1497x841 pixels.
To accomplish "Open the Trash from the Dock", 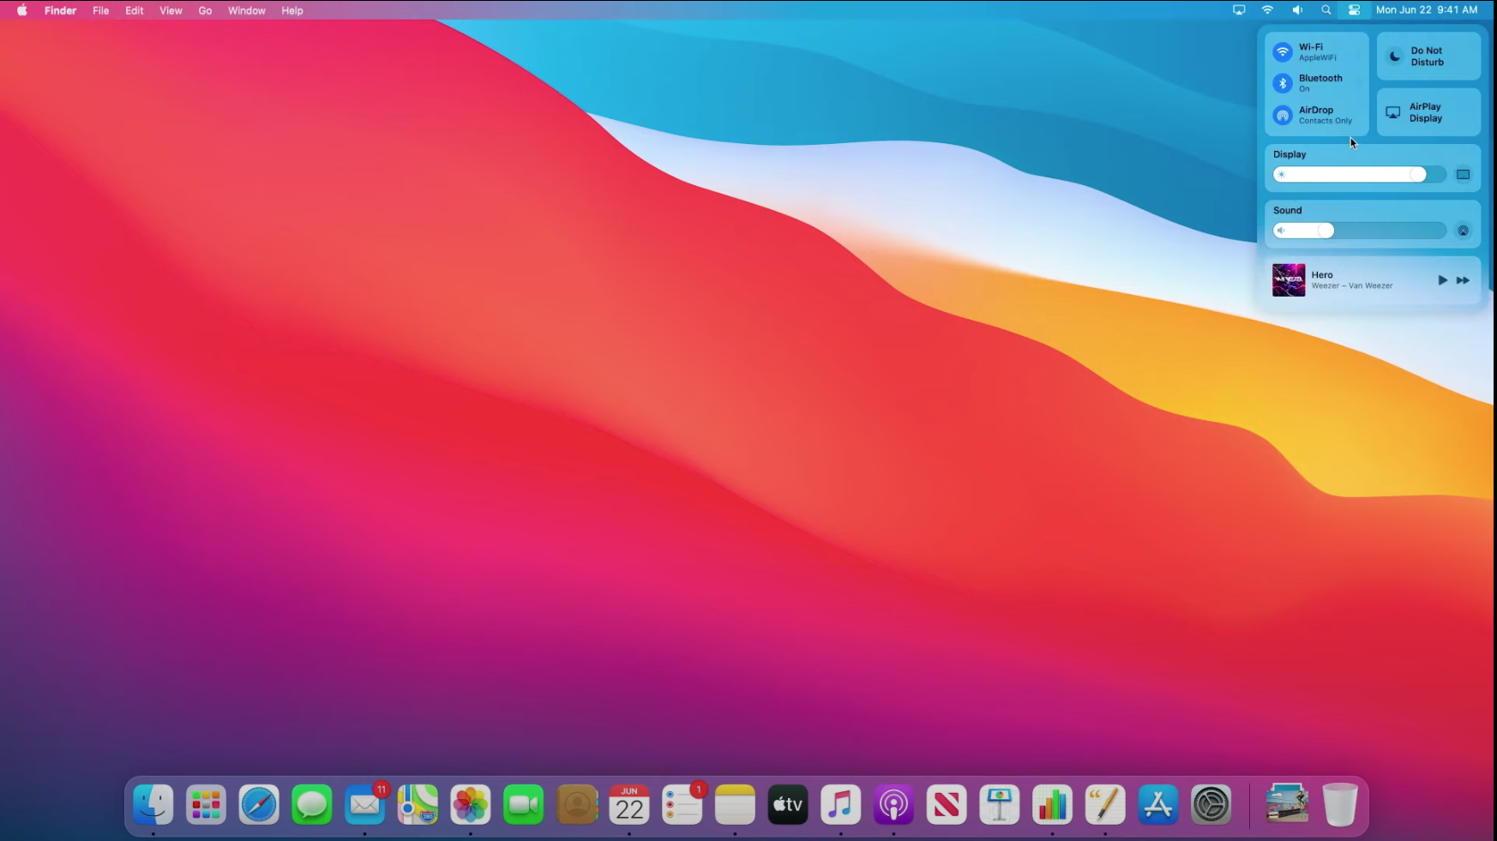I will (1338, 804).
